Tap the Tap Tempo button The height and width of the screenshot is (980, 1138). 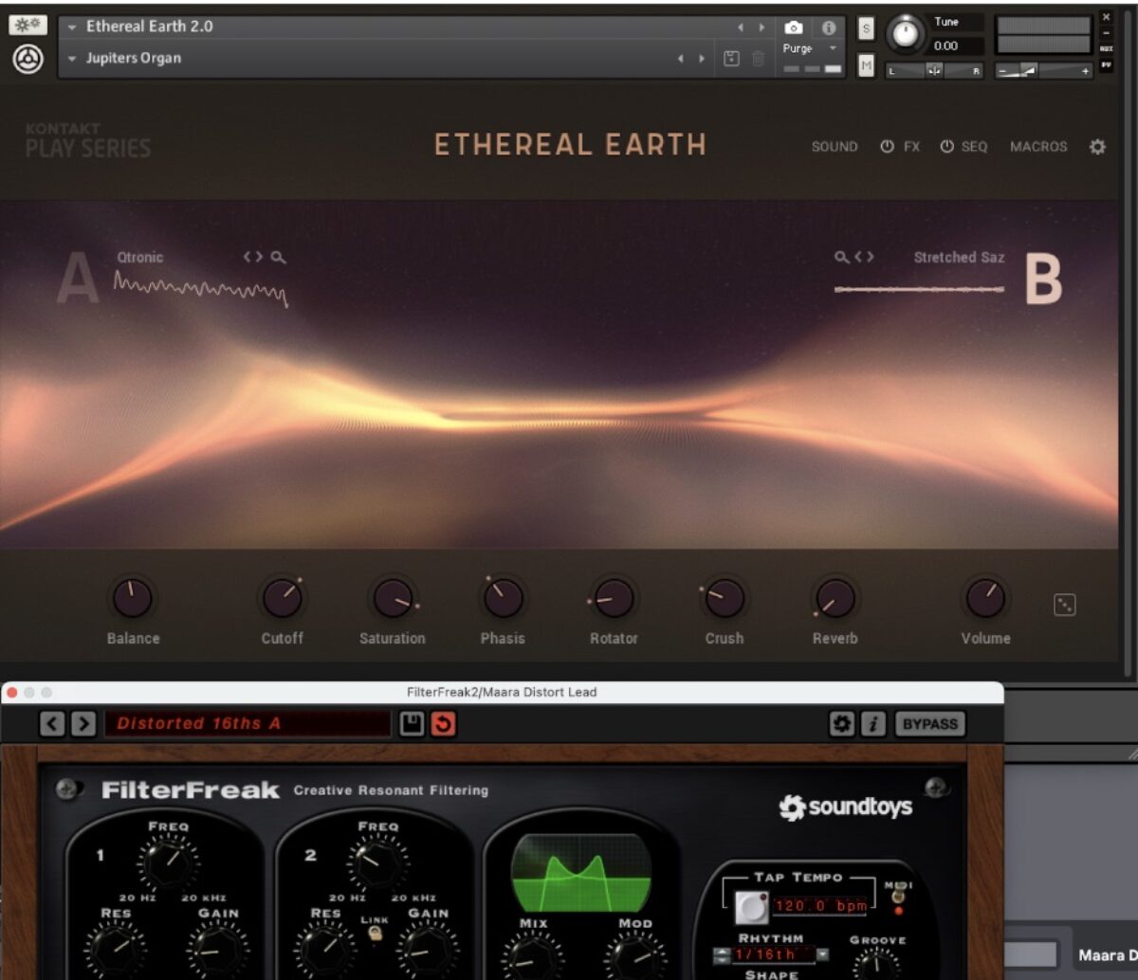tap(751, 907)
